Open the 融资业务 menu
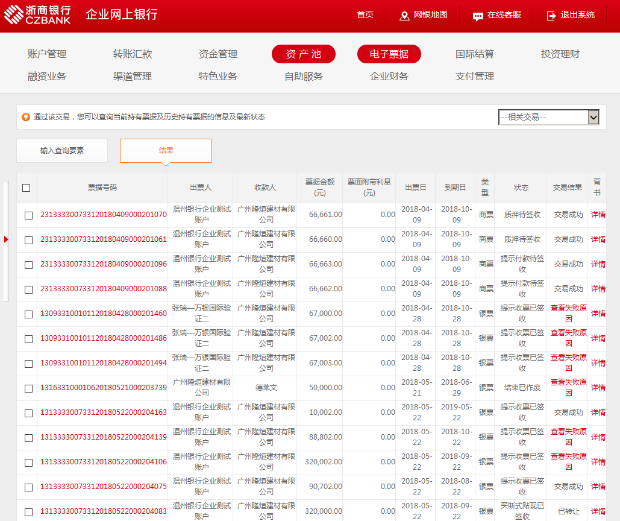 [47, 77]
